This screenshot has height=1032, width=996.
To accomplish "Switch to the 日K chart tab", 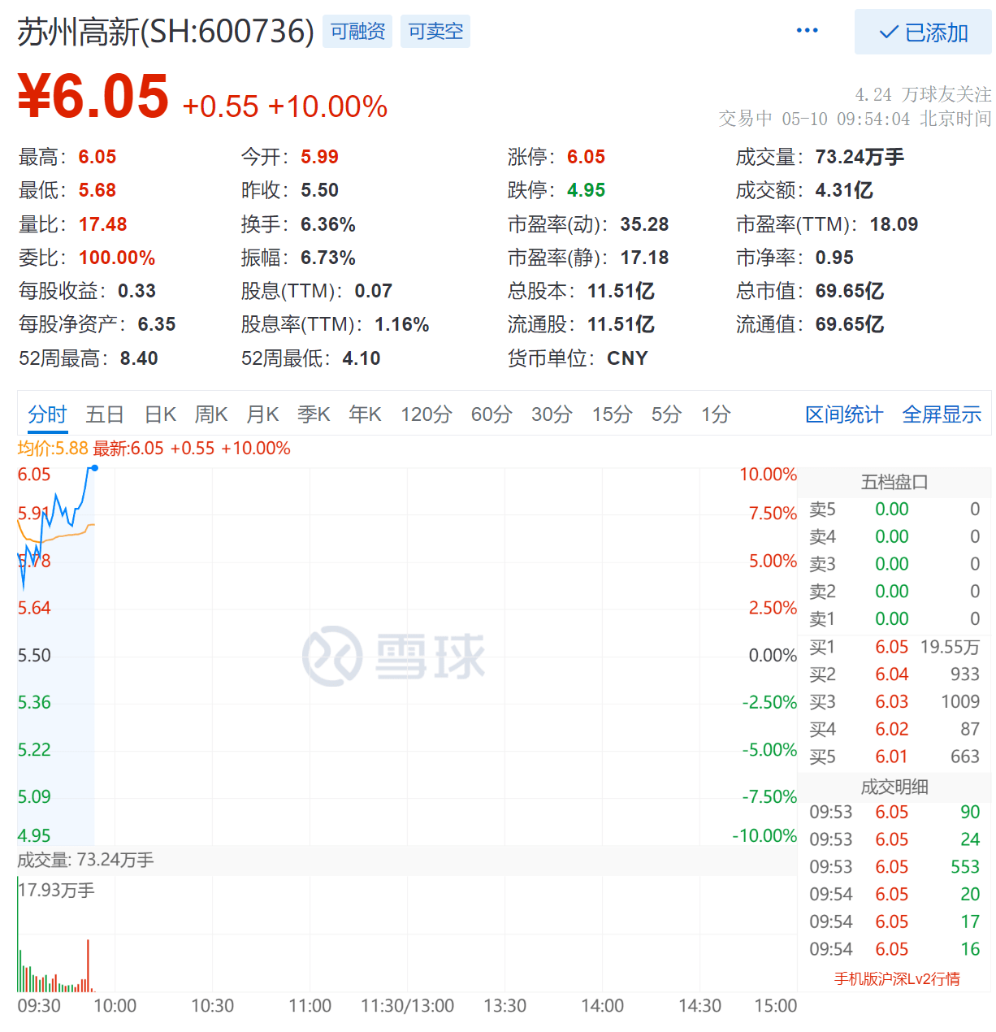I will coord(160,414).
